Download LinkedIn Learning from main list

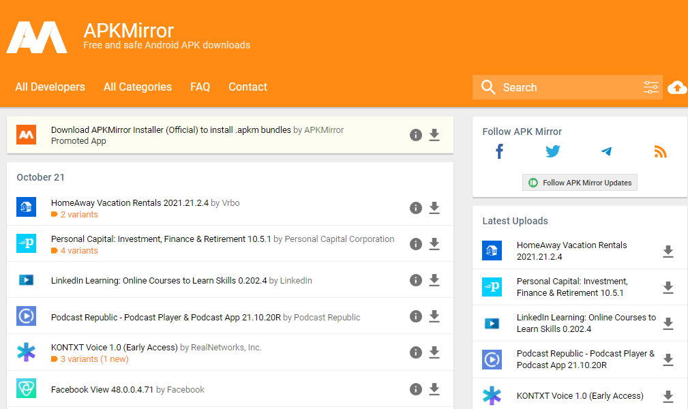point(434,280)
